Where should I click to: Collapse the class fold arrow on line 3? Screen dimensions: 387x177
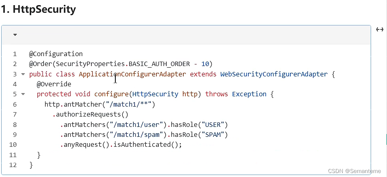pos(23,74)
